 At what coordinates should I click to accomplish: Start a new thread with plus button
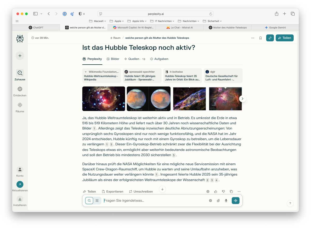20,56
